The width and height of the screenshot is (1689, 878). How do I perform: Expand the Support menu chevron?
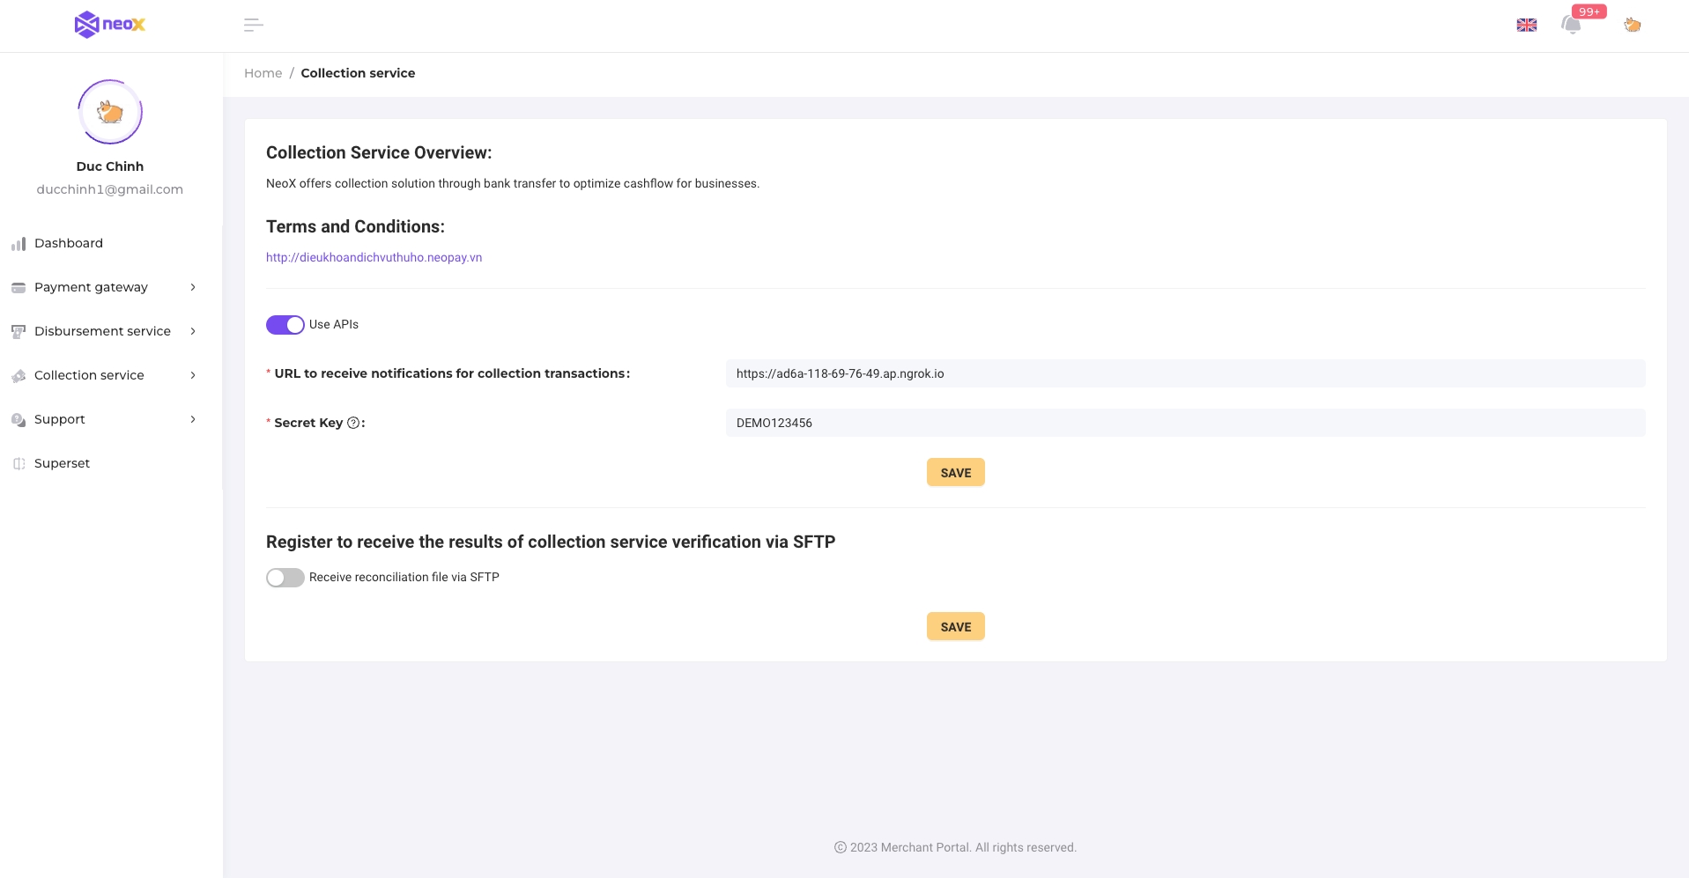pyautogui.click(x=193, y=419)
